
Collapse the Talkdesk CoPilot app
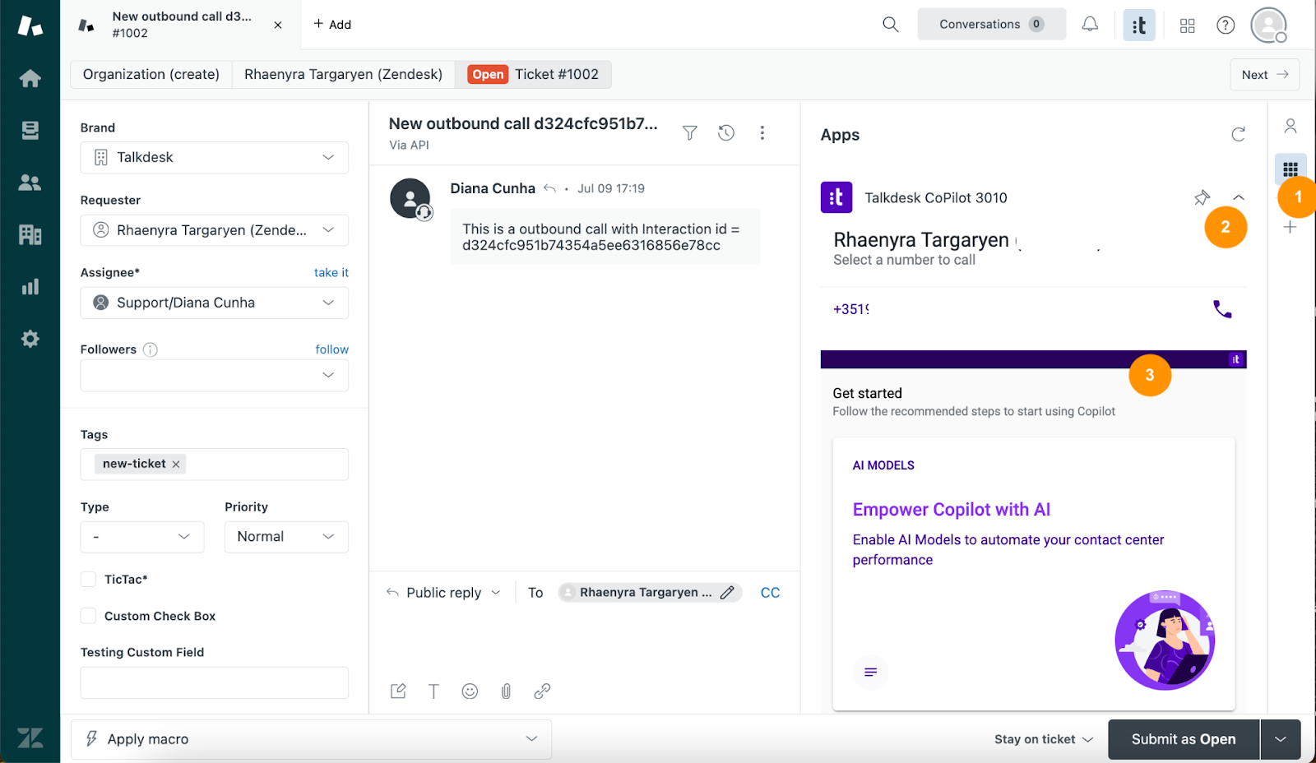[1239, 197]
